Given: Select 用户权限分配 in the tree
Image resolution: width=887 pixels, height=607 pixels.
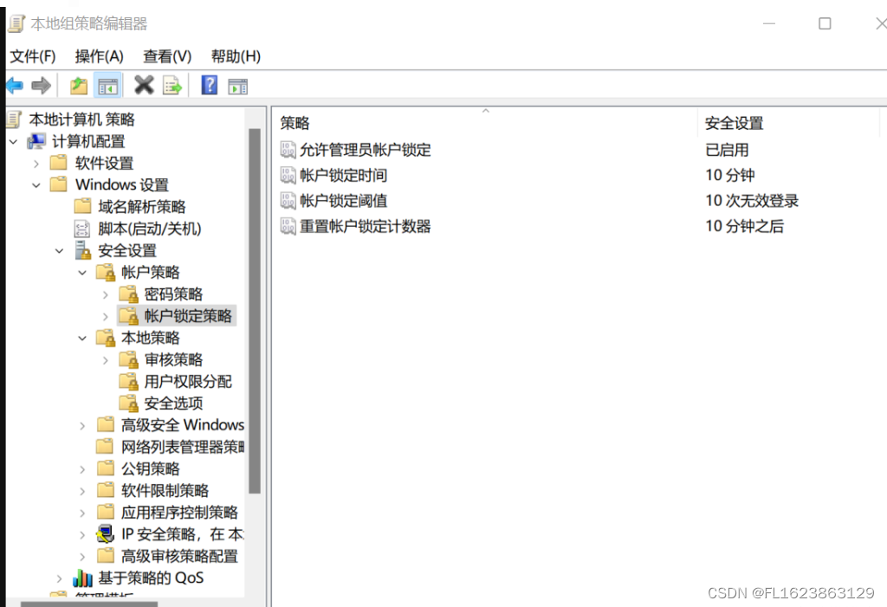Looking at the screenshot, I should (x=187, y=382).
